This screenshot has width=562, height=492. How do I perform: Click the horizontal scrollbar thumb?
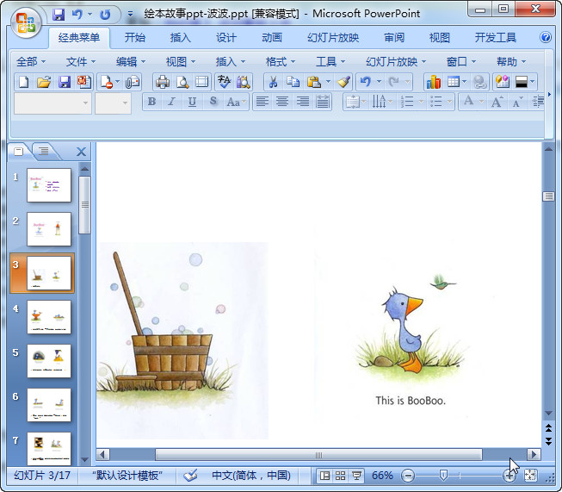pos(318,455)
